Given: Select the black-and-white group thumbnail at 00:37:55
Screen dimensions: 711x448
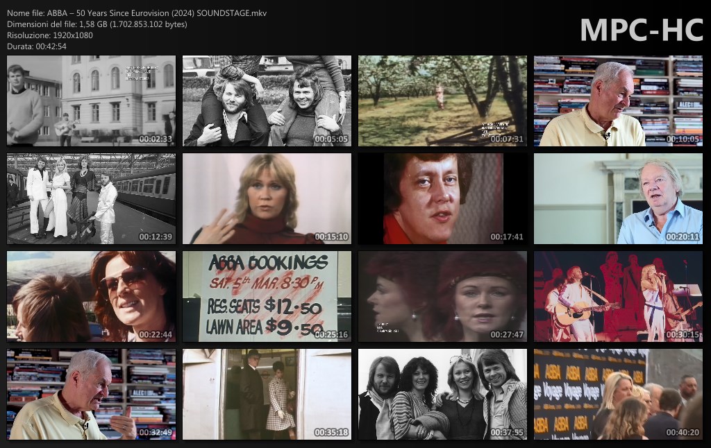Looking at the screenshot, I should click(442, 394).
